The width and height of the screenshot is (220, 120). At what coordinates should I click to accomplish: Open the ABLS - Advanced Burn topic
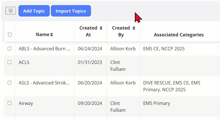click(45, 49)
